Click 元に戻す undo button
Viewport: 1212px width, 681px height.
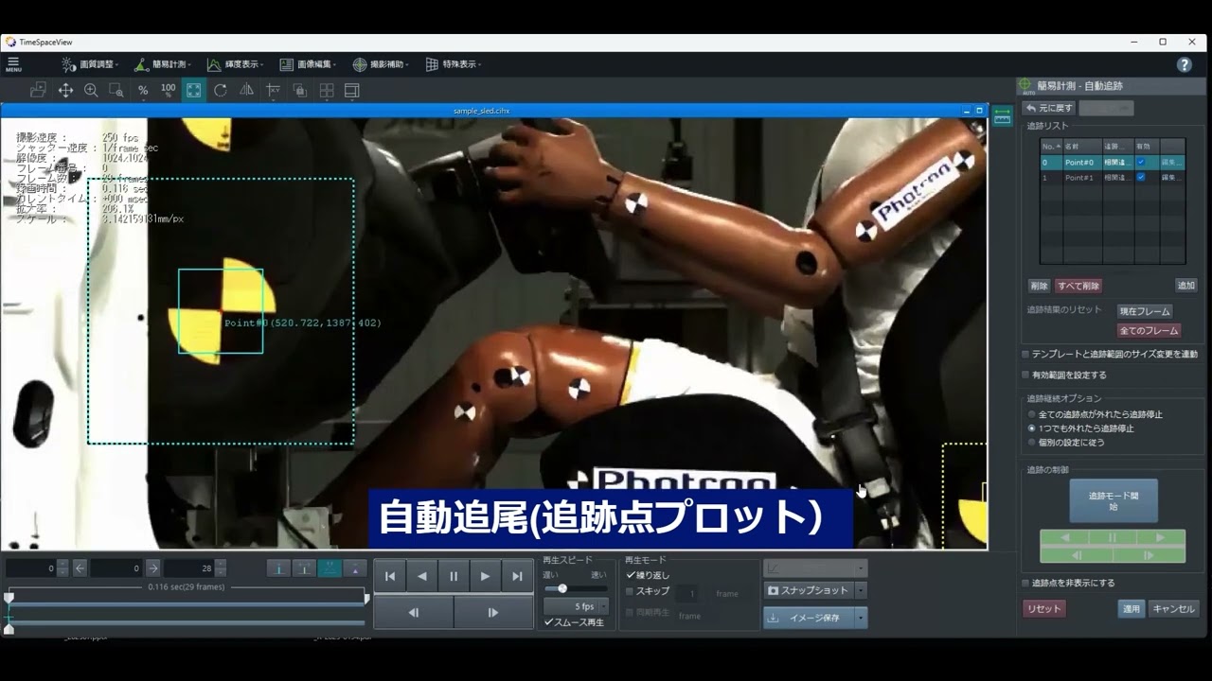pos(1049,108)
